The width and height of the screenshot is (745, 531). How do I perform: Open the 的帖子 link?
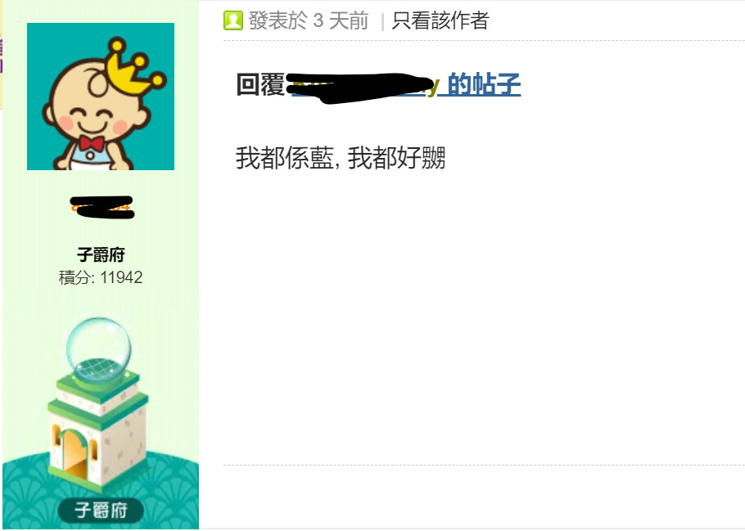[x=484, y=84]
